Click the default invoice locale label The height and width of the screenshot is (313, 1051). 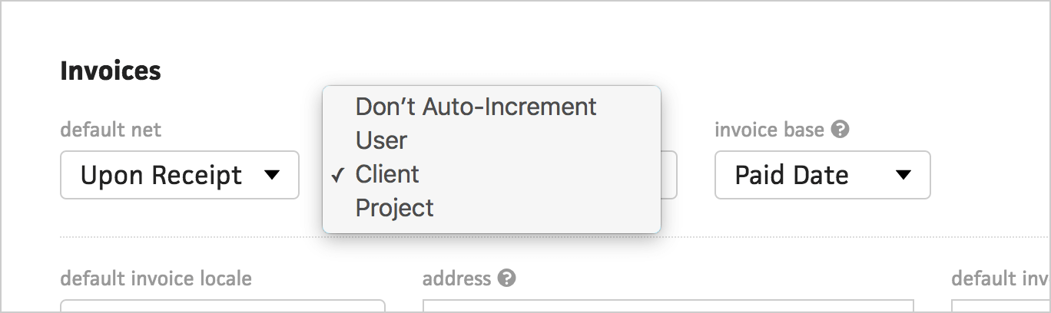(x=156, y=278)
